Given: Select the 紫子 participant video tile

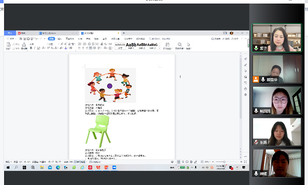Looking at the screenshot, I should point(277,38).
